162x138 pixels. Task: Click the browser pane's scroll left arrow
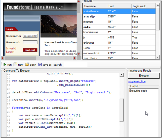(x=2, y=58)
